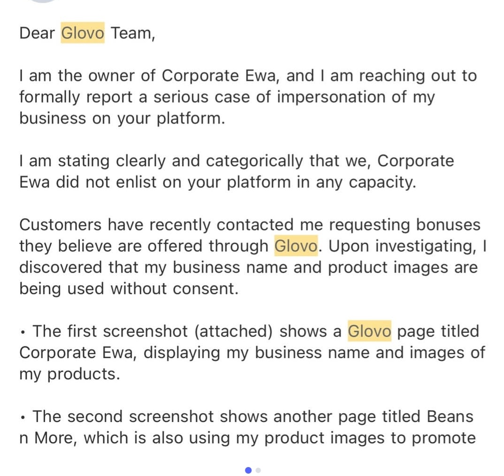
Task: Click highlighted Glovo before 'page titled'
Action: pyautogui.click(x=369, y=331)
